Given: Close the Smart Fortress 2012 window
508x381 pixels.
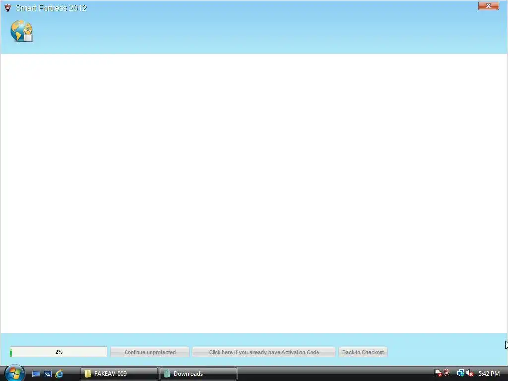Looking at the screenshot, I should pyautogui.click(x=488, y=6).
